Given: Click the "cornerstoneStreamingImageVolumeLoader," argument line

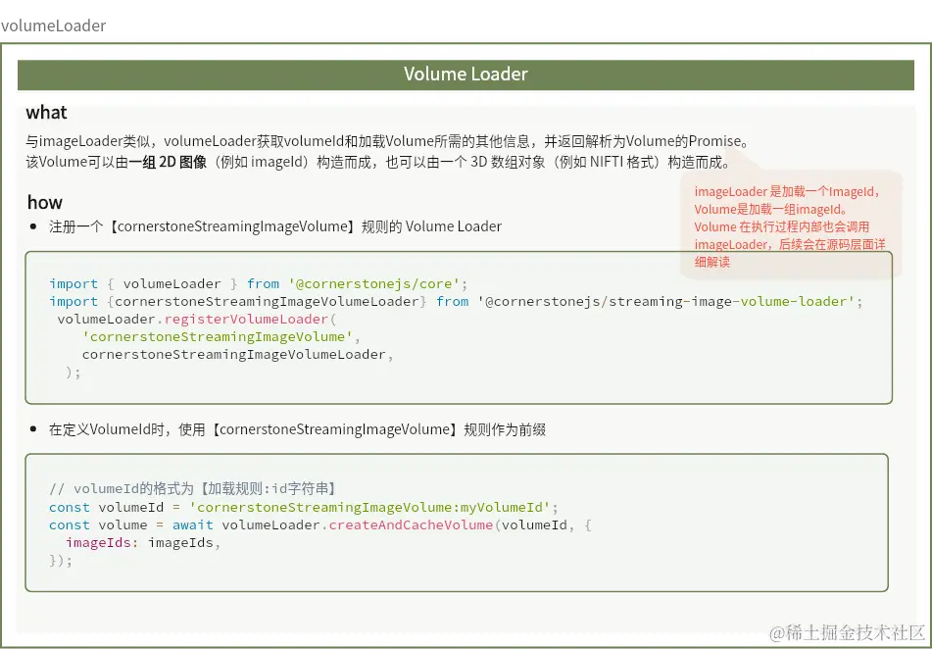Looking at the screenshot, I should pyautogui.click(x=238, y=355).
